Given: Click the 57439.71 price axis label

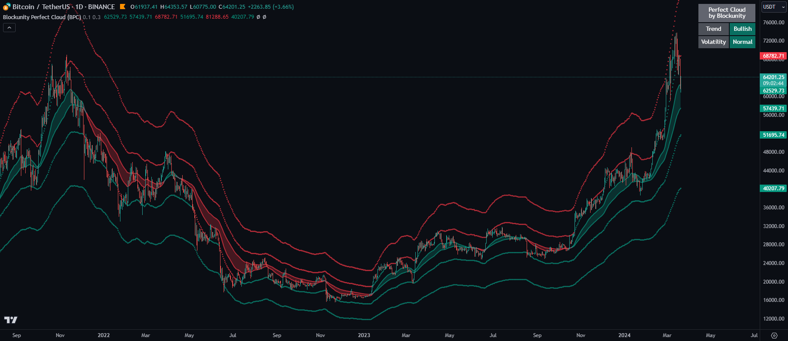Looking at the screenshot, I should click(x=773, y=109).
